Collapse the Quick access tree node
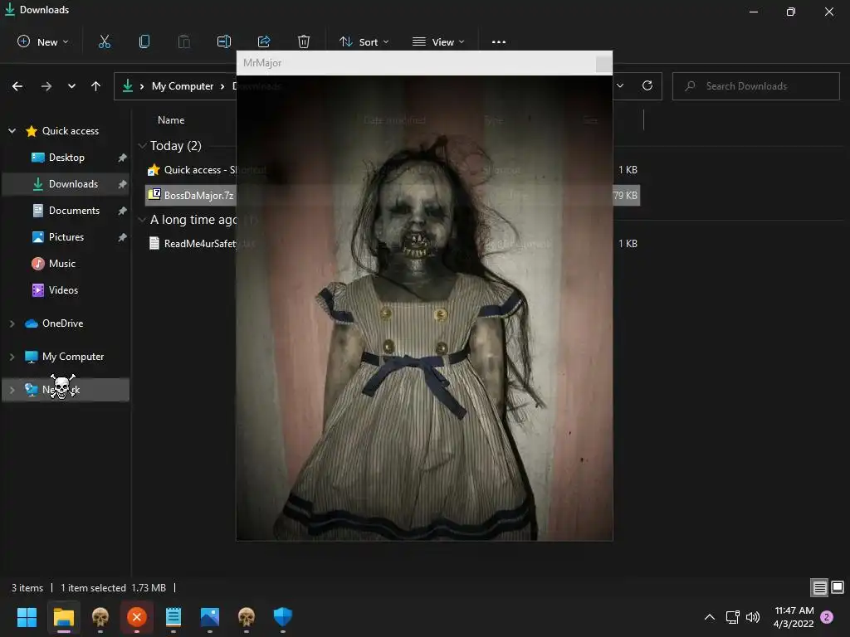The height and width of the screenshot is (637, 850). coord(12,130)
